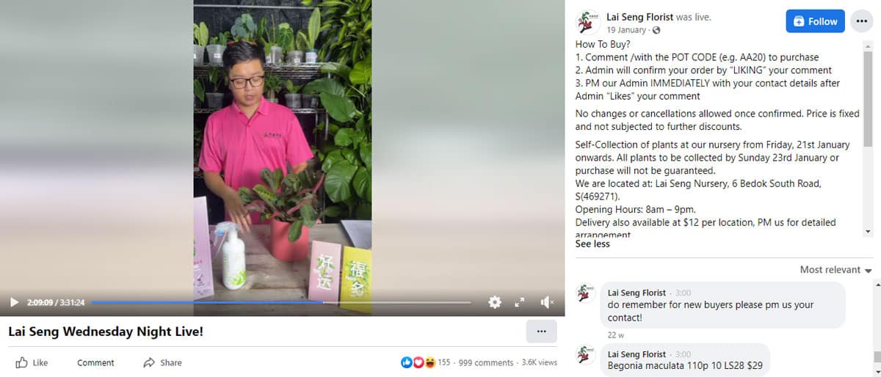881x377 pixels.
Task: Follow Lai Seng Florist page
Action: [x=815, y=21]
